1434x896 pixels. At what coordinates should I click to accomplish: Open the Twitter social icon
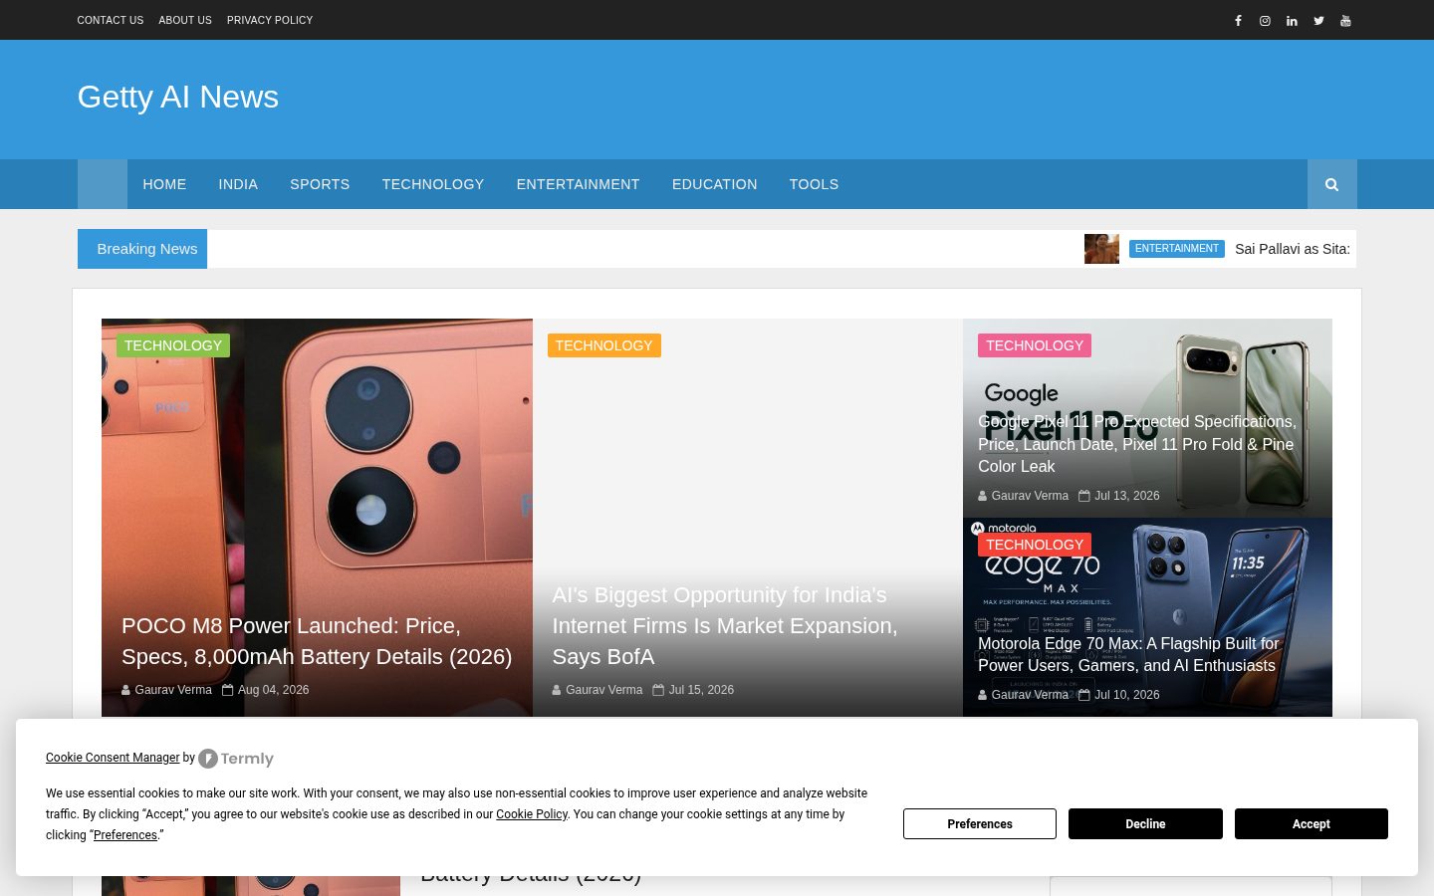pyautogui.click(x=1318, y=20)
